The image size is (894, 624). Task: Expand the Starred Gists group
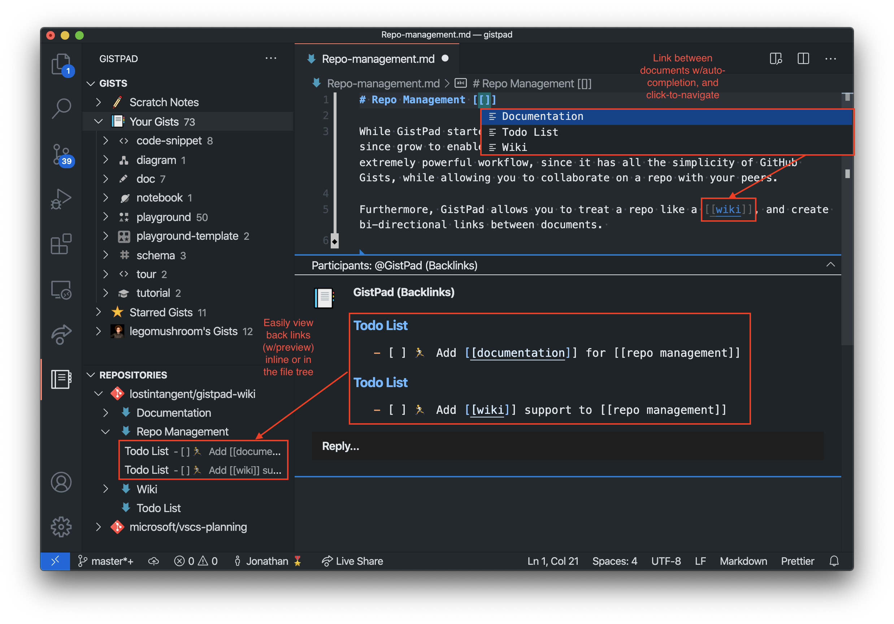coord(98,312)
